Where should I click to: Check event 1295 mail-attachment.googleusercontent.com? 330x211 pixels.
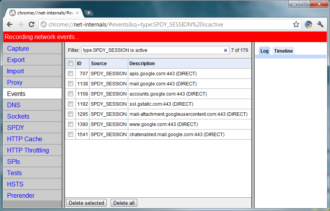tap(70, 114)
